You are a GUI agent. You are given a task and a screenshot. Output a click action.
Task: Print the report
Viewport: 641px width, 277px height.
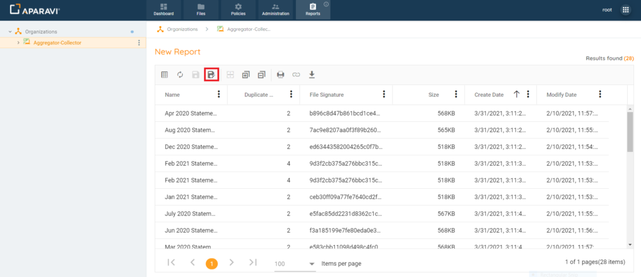tap(280, 75)
